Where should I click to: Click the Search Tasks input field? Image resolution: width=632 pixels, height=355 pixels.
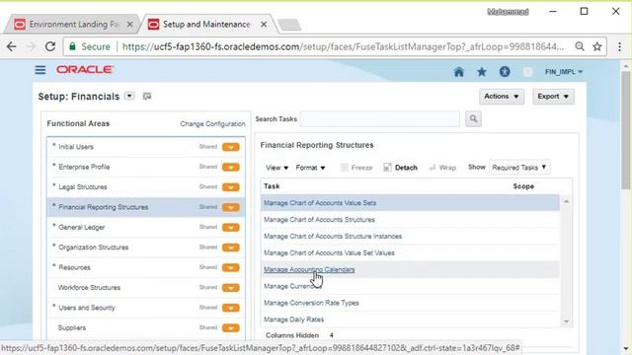click(x=379, y=119)
